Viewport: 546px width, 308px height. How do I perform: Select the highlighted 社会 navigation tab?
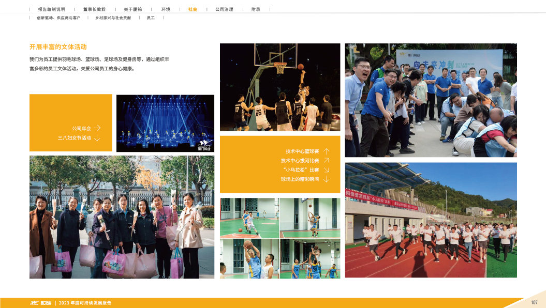pyautogui.click(x=193, y=9)
